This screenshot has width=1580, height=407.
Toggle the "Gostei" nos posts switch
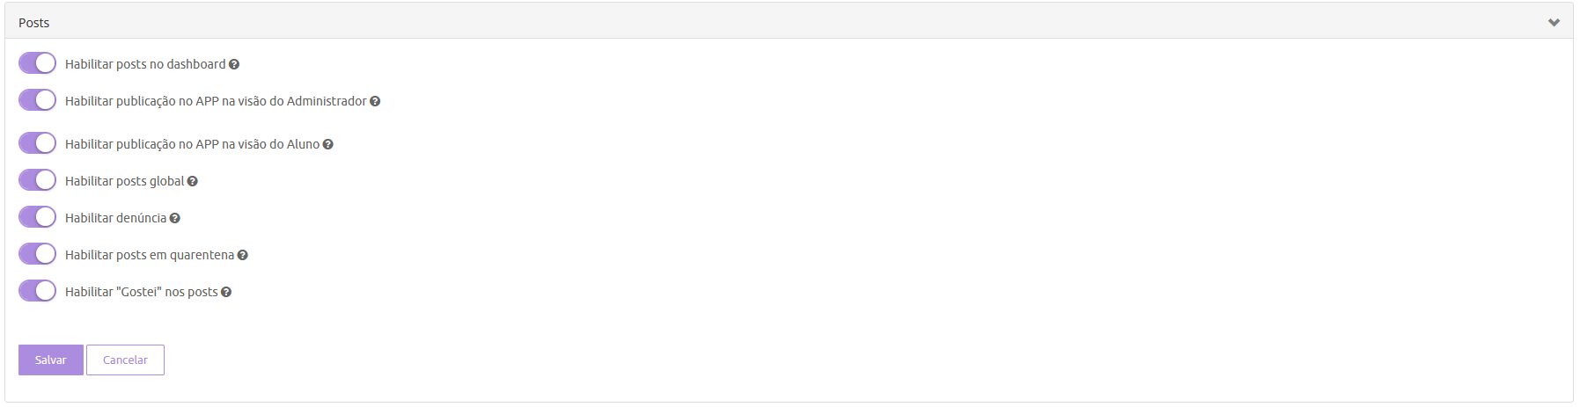point(37,291)
